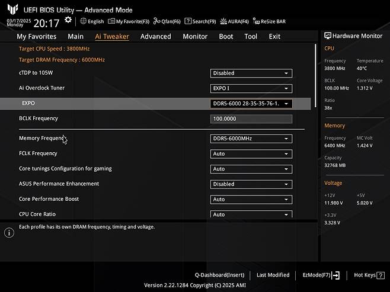Click the AURA(F4) light icon
This screenshot has width=390, height=292.
click(x=223, y=21)
